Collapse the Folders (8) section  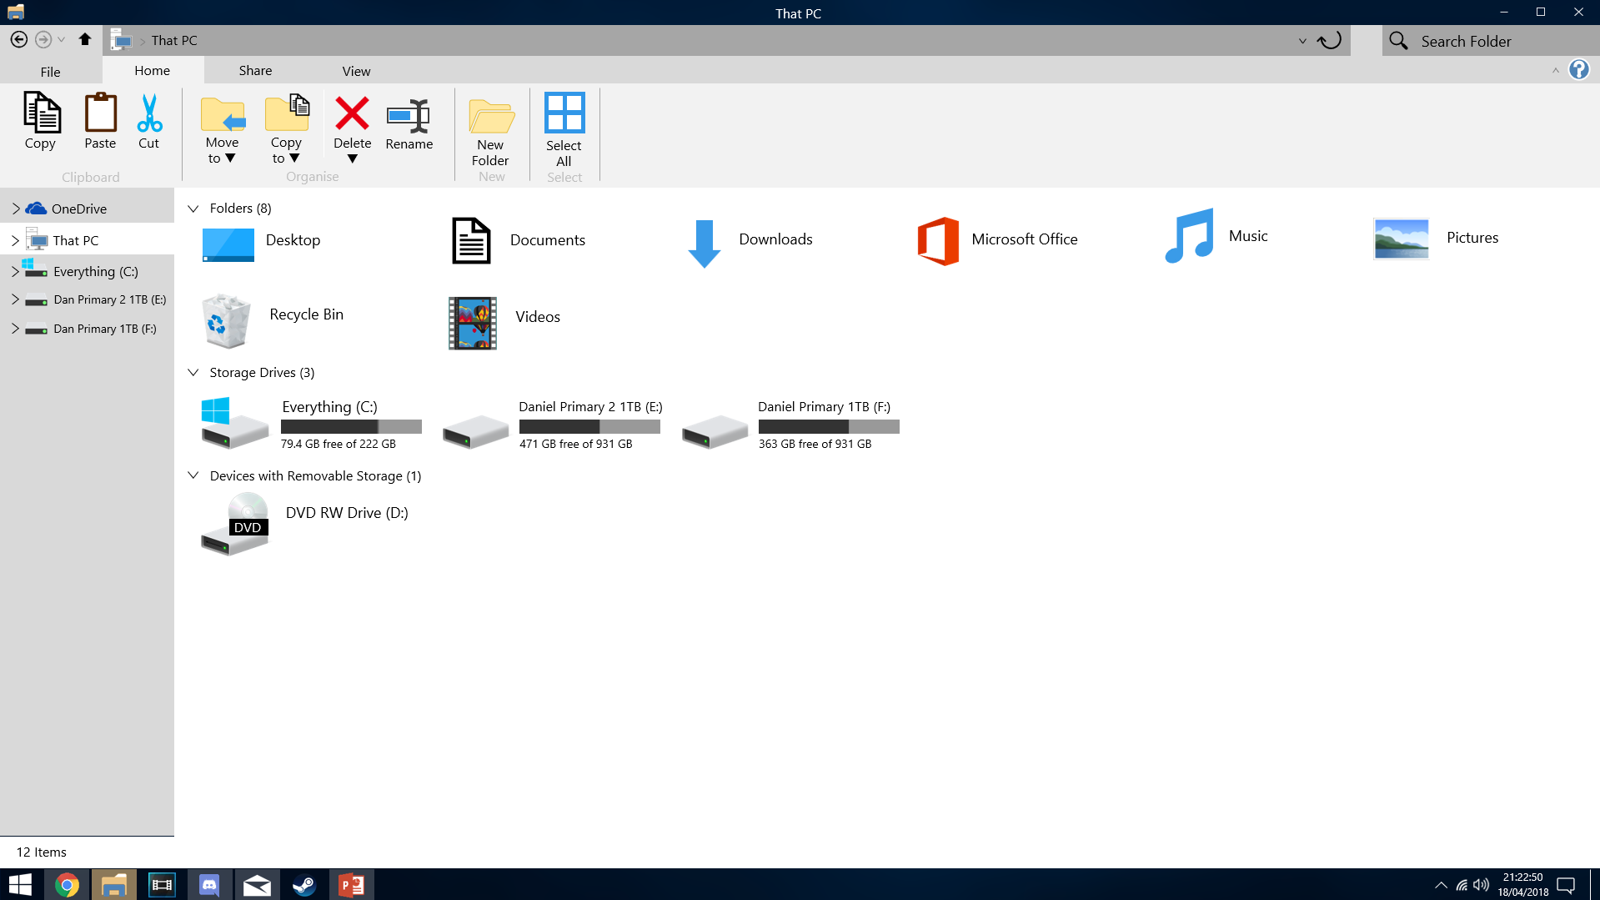193,209
